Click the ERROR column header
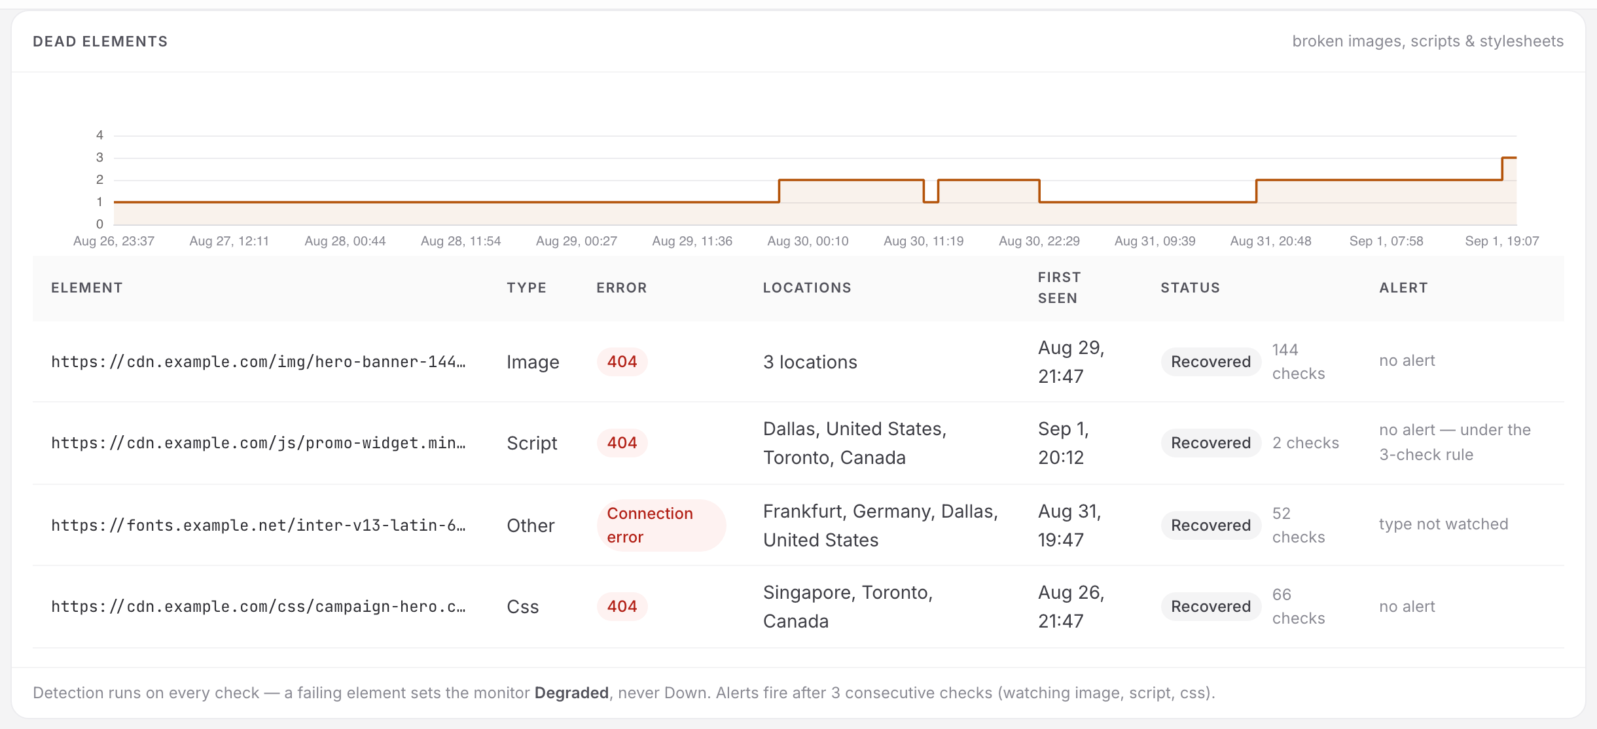The width and height of the screenshot is (1597, 729). pyautogui.click(x=622, y=288)
